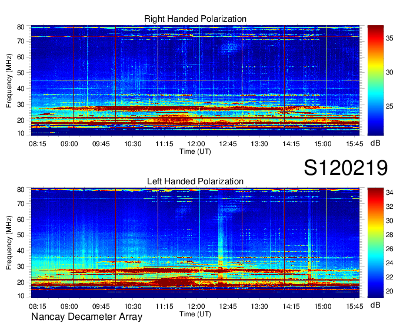Click Time (UT) label under Right Handed plot
400x324 pixels.
click(195, 151)
